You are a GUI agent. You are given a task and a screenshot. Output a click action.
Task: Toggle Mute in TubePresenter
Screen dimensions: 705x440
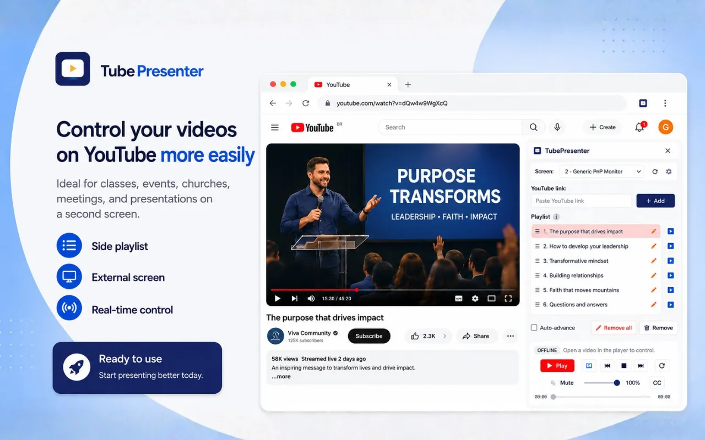pyautogui.click(x=562, y=383)
